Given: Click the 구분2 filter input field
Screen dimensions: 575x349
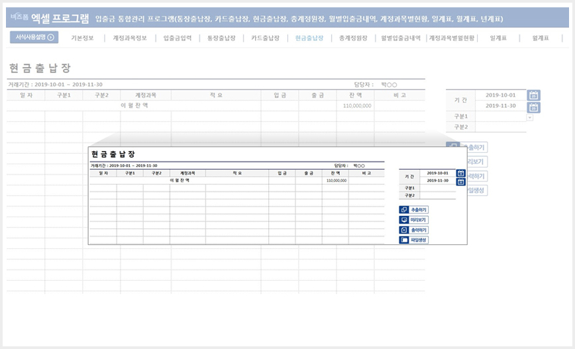Looking at the screenshot, I should [x=501, y=127].
